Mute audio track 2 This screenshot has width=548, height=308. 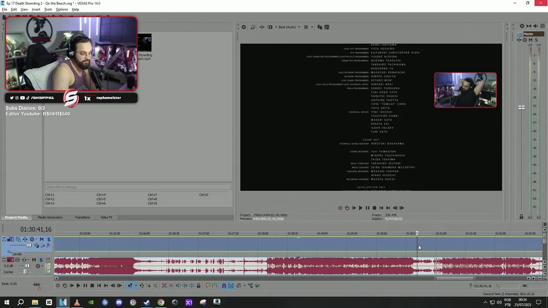click(x=34, y=260)
